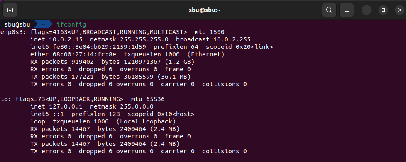
Task: Click the inet6 fe80 address text
Action: pyautogui.click(x=100, y=47)
